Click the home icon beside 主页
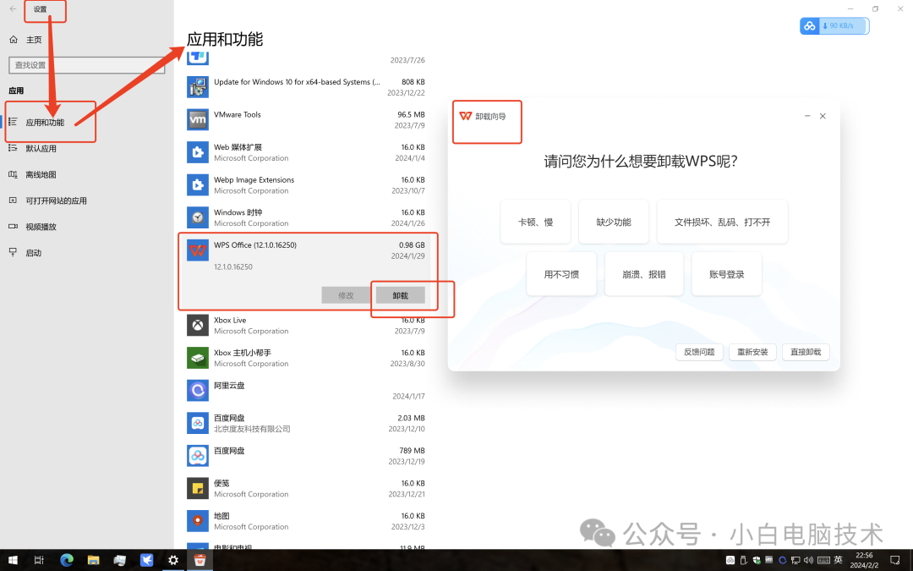This screenshot has width=913, height=571. click(14, 40)
